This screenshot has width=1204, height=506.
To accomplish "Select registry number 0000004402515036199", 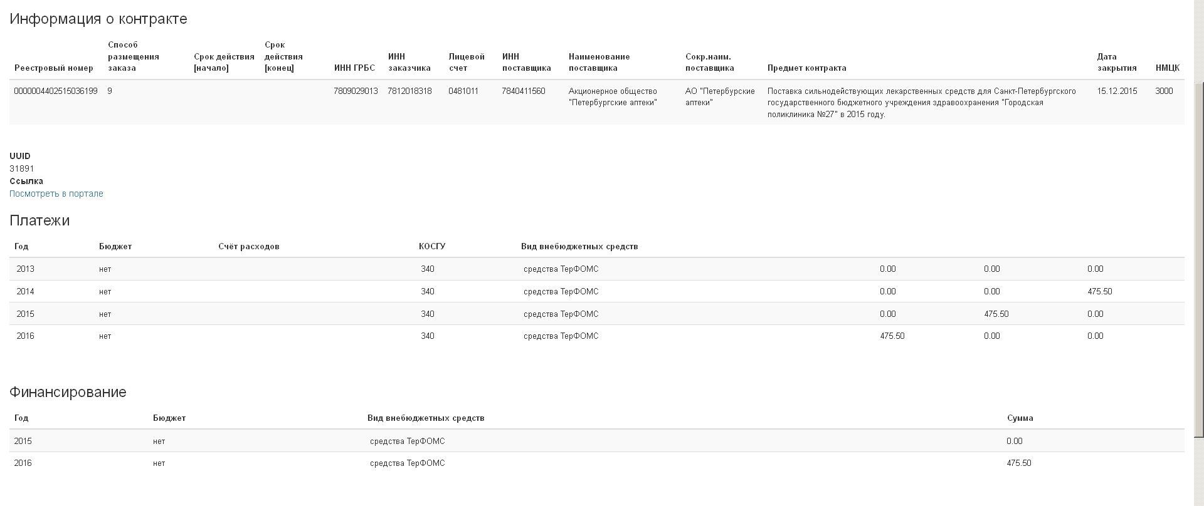I will coord(56,91).
